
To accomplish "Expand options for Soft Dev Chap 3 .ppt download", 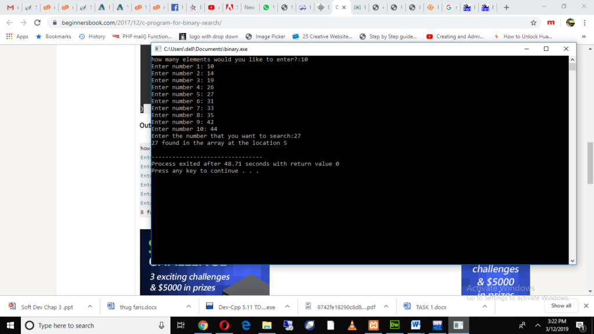I will coord(90,306).
